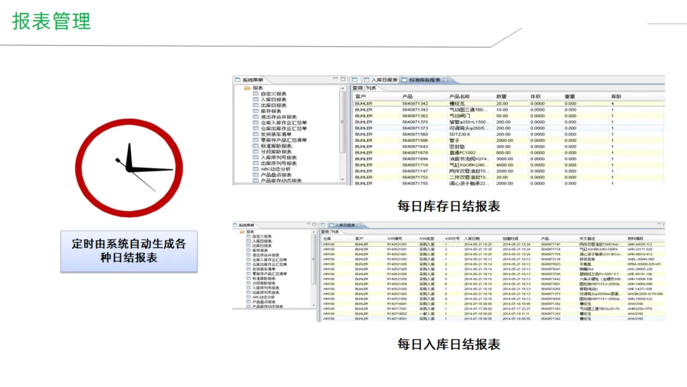Open 出库日报表 in the 每日库存日结报表 screenshot tree
This screenshot has height=387, width=687.
tap(274, 105)
